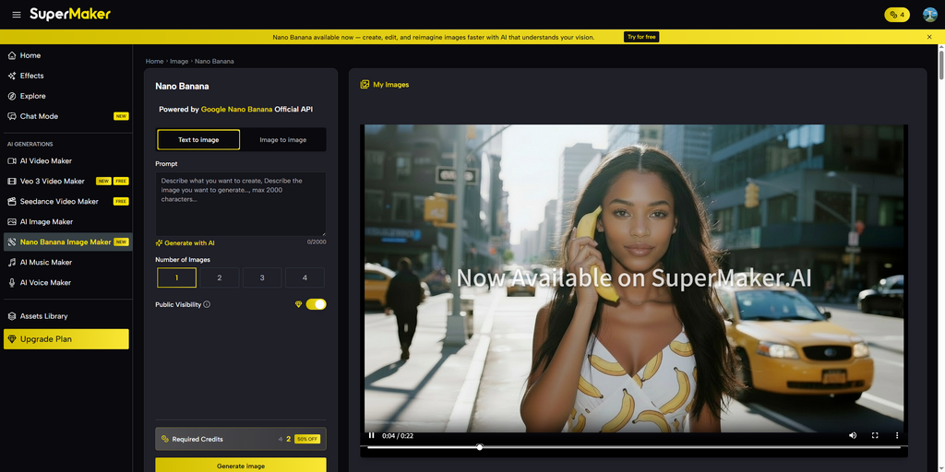Click the Assets Library stack icon
The image size is (945, 472).
[x=12, y=316]
